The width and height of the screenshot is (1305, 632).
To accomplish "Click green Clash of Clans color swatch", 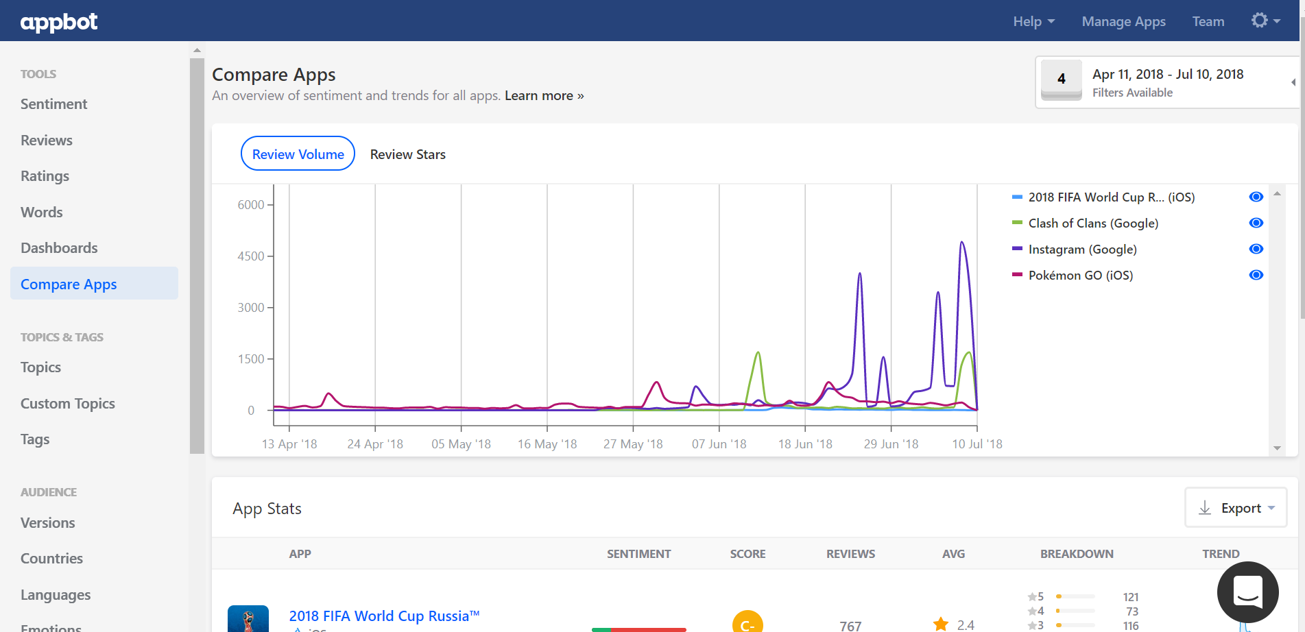I will (1017, 223).
